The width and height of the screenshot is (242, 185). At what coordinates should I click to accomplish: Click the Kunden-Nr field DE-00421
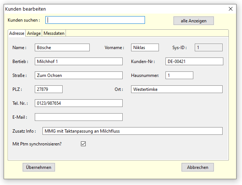pos(194,61)
